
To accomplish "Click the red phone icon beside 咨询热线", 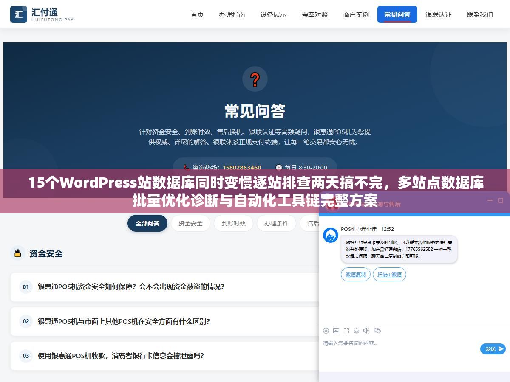I will coord(187,168).
